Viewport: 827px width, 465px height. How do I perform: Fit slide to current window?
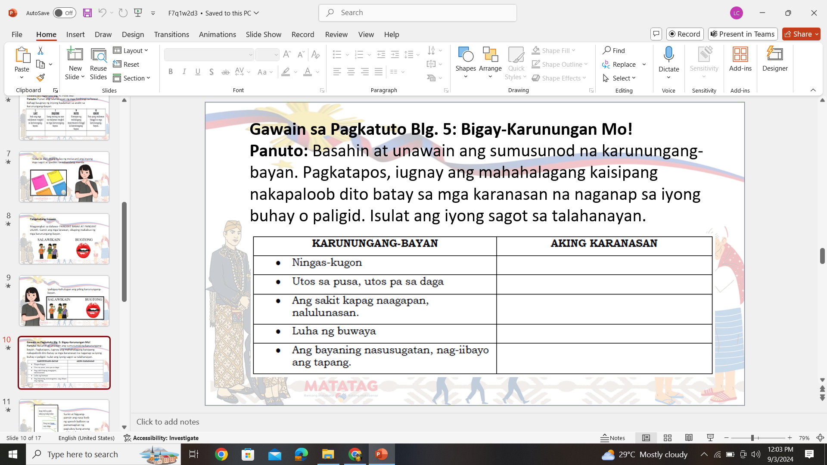820,438
